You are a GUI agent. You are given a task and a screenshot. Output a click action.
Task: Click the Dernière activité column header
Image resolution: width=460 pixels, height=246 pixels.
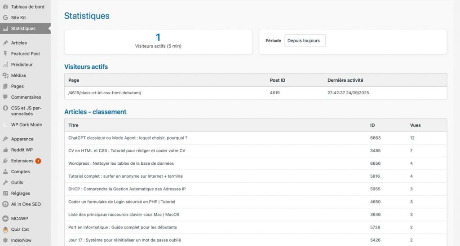point(345,80)
